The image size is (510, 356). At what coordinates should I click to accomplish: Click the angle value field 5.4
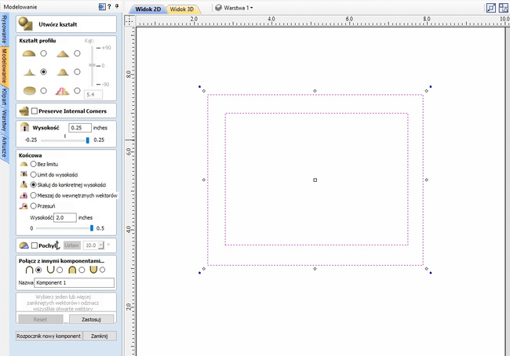click(93, 95)
